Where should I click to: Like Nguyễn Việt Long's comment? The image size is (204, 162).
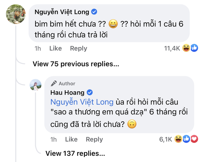point(55,48)
